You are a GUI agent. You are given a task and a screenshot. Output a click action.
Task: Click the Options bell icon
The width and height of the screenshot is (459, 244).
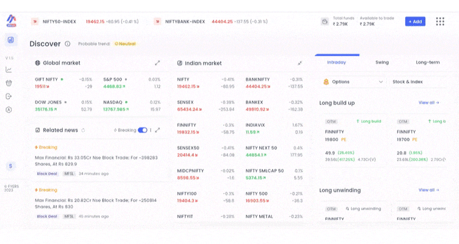point(326,82)
